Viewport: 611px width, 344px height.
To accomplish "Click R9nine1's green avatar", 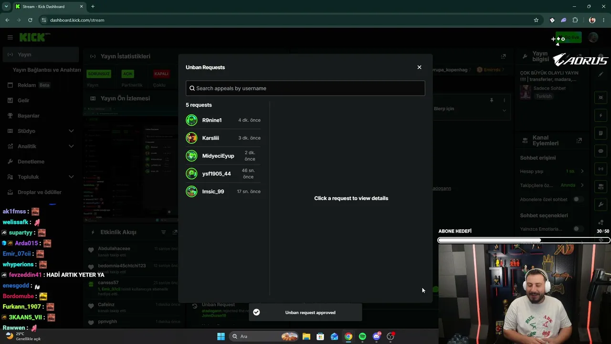I will tap(191, 120).
